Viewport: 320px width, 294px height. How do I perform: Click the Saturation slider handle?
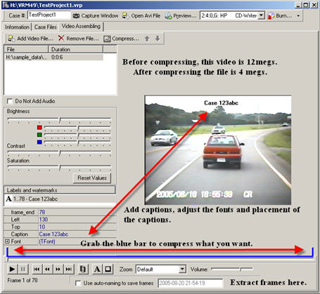[x=60, y=168]
